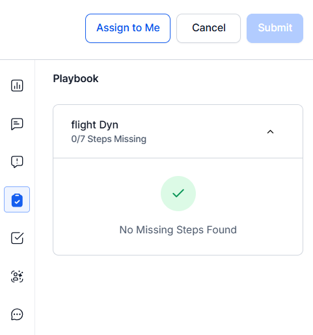Open the exclamation speech bubble sidebar icon
Image resolution: width=313 pixels, height=335 pixels.
17,162
